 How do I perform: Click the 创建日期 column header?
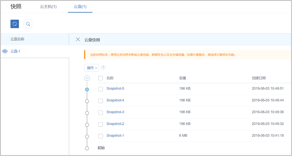pos(259,78)
